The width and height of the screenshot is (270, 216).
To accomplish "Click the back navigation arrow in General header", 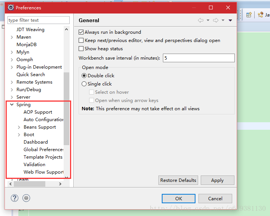I will coord(201,20).
